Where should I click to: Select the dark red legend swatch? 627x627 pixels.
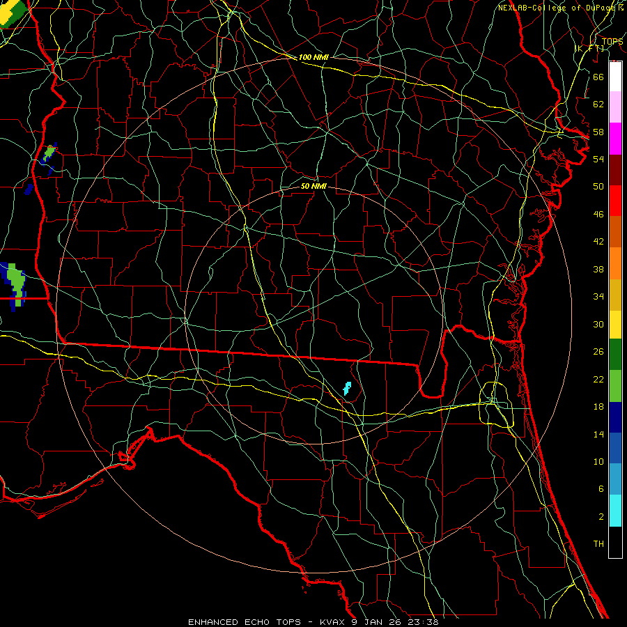(615, 169)
